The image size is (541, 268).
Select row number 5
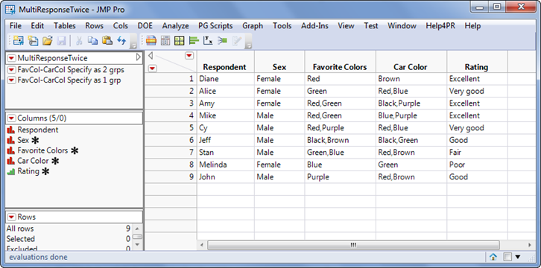pyautogui.click(x=171, y=128)
